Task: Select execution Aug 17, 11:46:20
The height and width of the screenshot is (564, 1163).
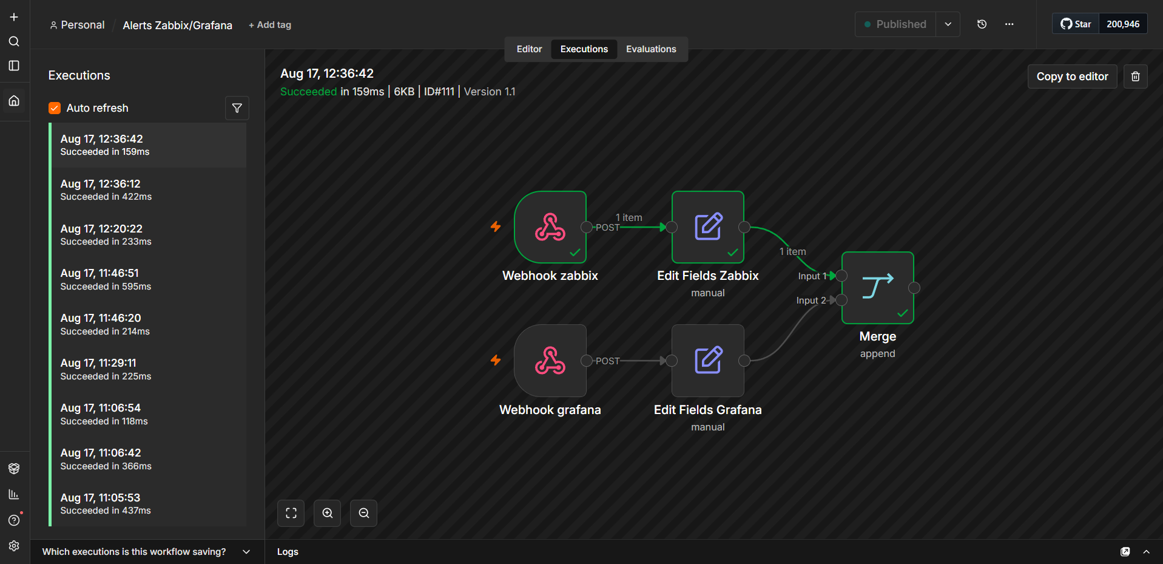Action: click(149, 324)
